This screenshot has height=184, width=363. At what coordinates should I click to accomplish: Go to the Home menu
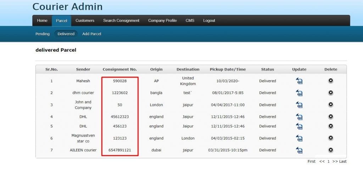tap(42, 21)
